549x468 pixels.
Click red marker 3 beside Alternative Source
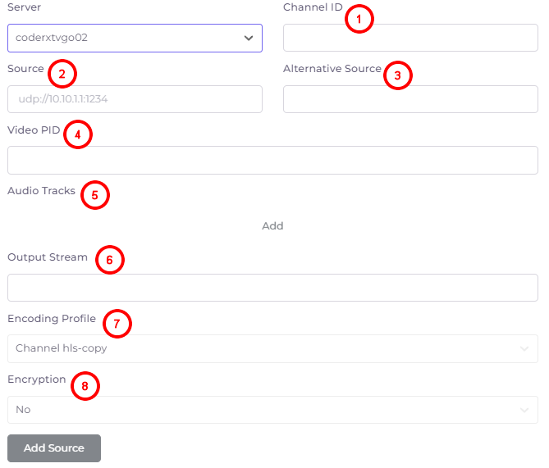(x=398, y=75)
